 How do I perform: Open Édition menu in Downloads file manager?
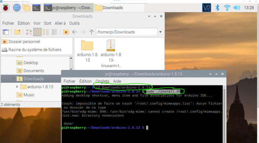pos(24,23)
